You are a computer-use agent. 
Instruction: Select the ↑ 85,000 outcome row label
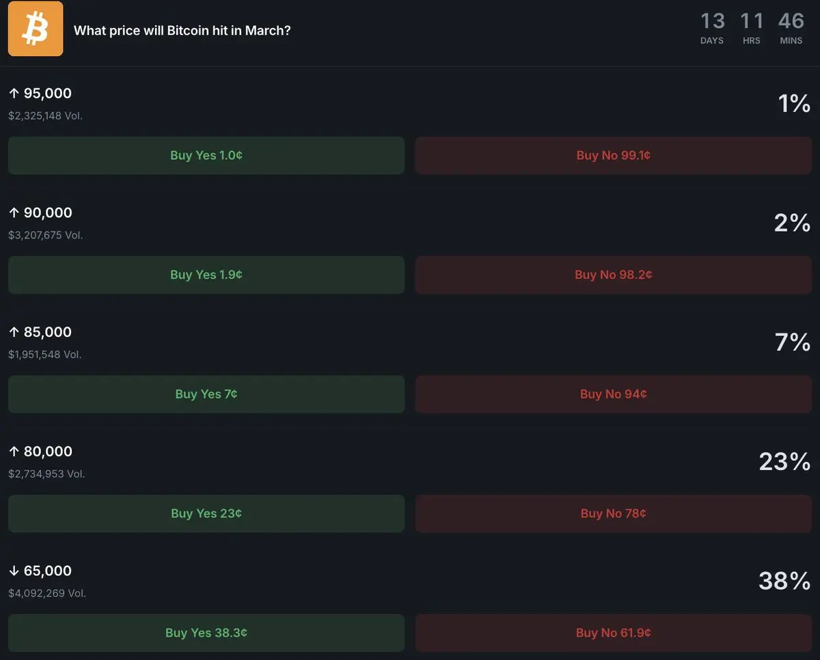[40, 332]
